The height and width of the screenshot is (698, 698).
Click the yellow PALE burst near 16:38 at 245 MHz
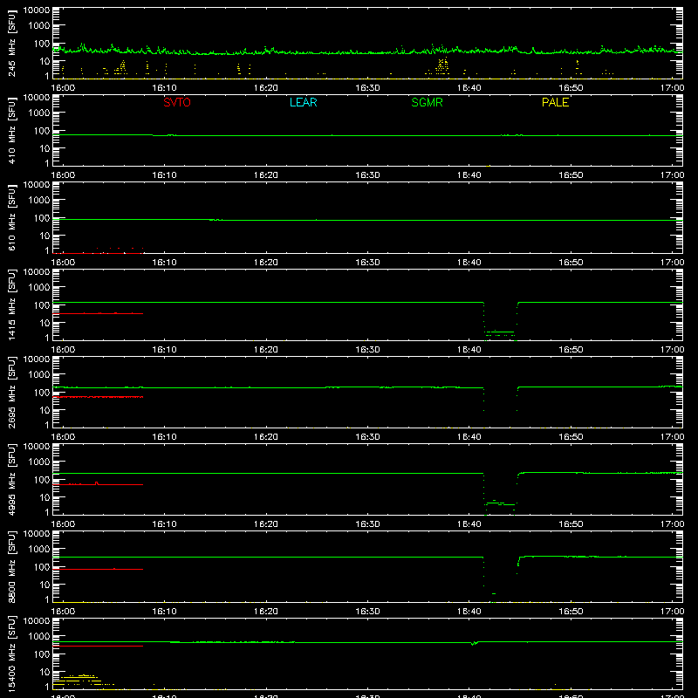point(441,65)
